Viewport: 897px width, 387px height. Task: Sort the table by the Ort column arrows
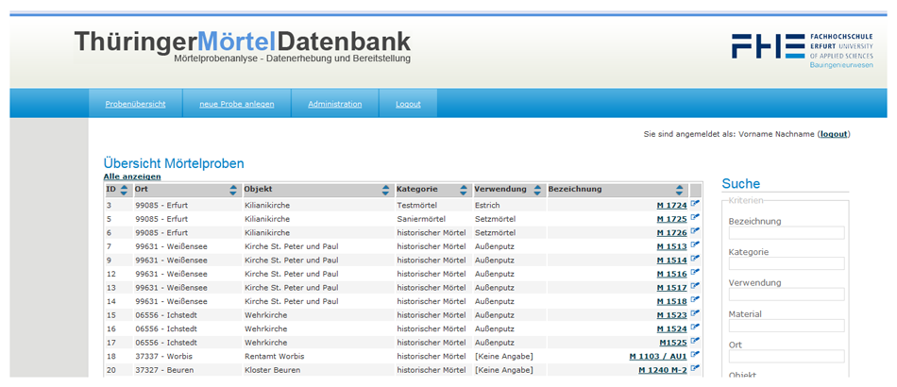tap(233, 190)
